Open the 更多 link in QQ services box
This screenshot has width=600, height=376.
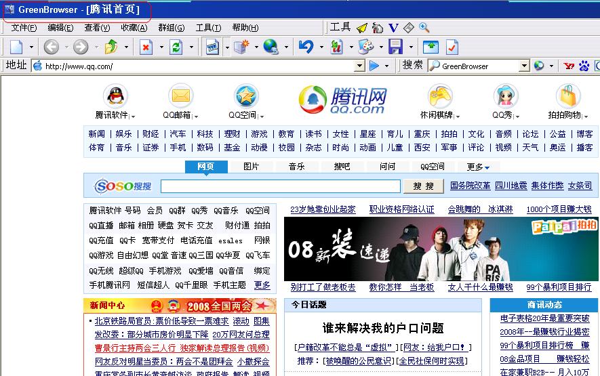click(x=262, y=285)
